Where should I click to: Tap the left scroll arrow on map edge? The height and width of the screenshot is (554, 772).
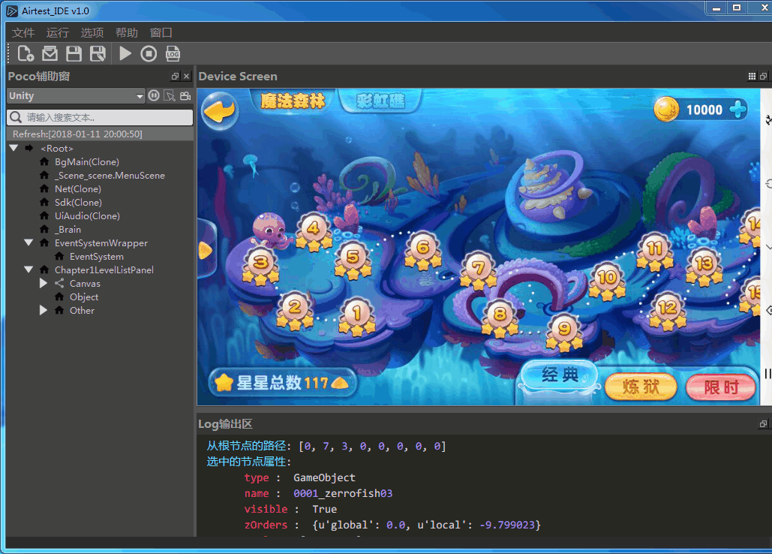205,250
